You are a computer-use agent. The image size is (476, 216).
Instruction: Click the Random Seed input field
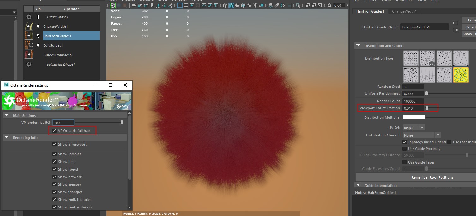[413, 87]
